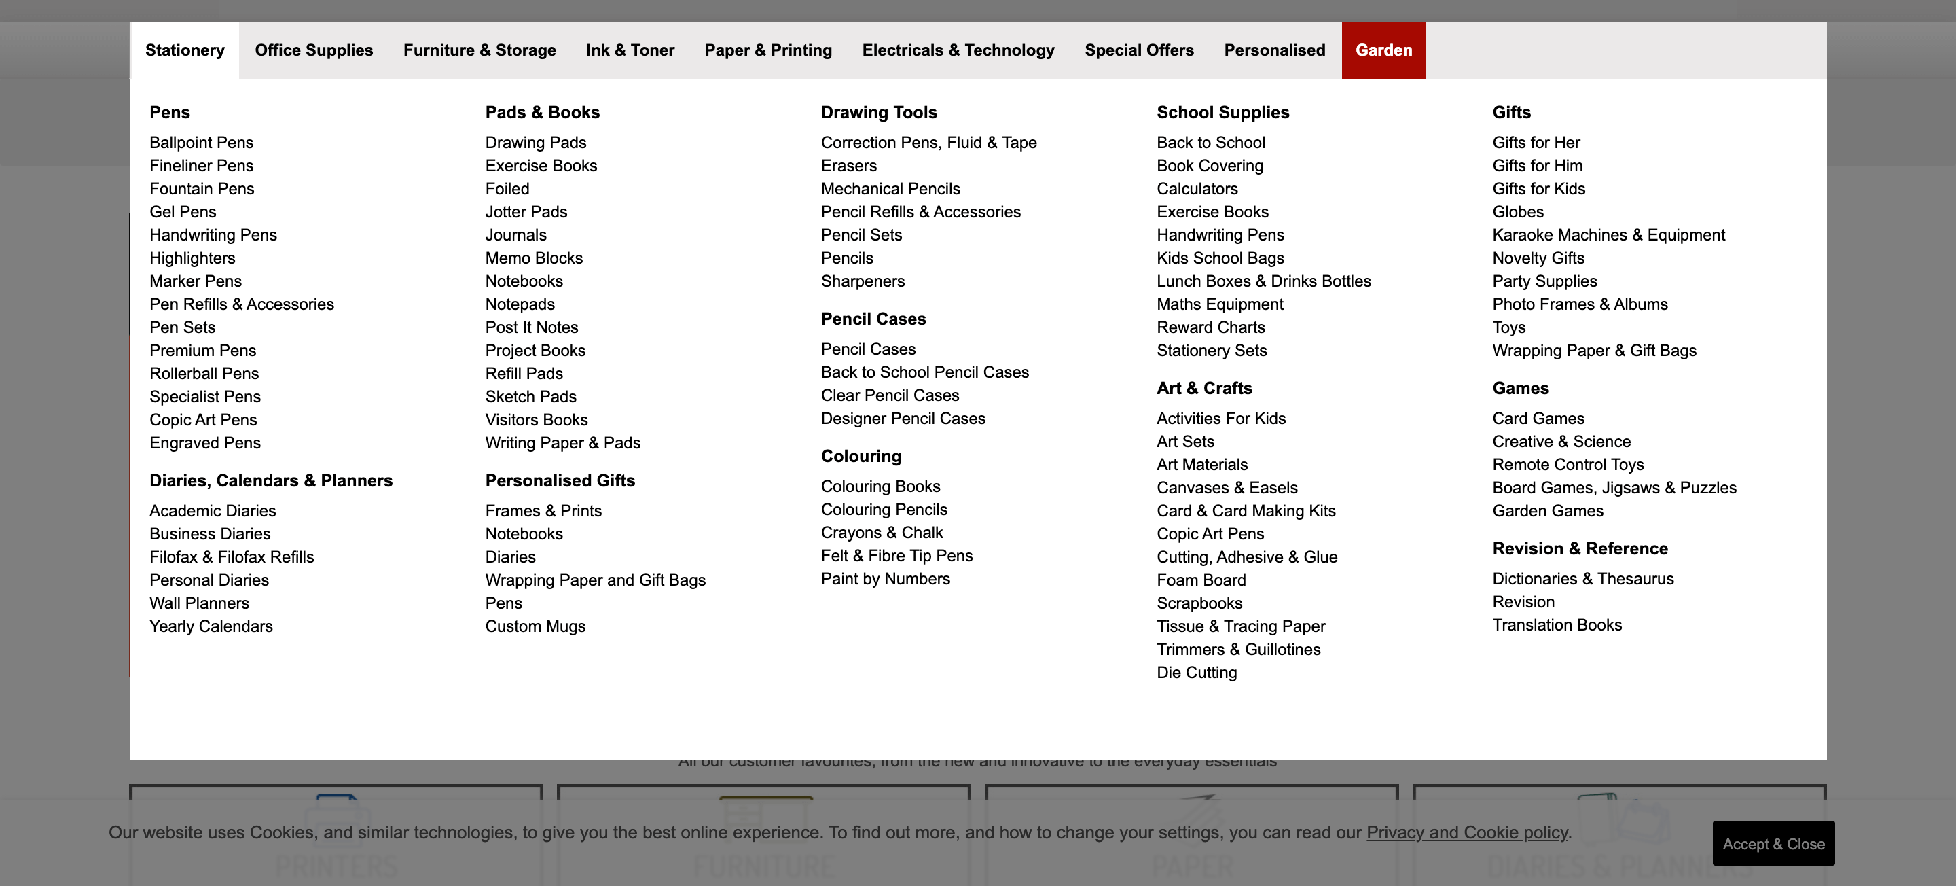Open Special Offers dropdown
1956x886 pixels.
point(1139,50)
